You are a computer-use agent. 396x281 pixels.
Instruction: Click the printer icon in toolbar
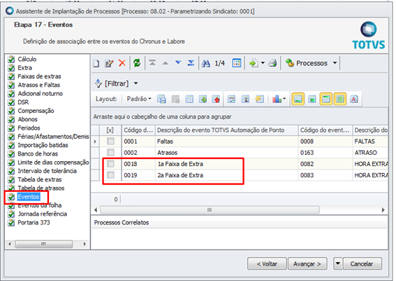273,63
